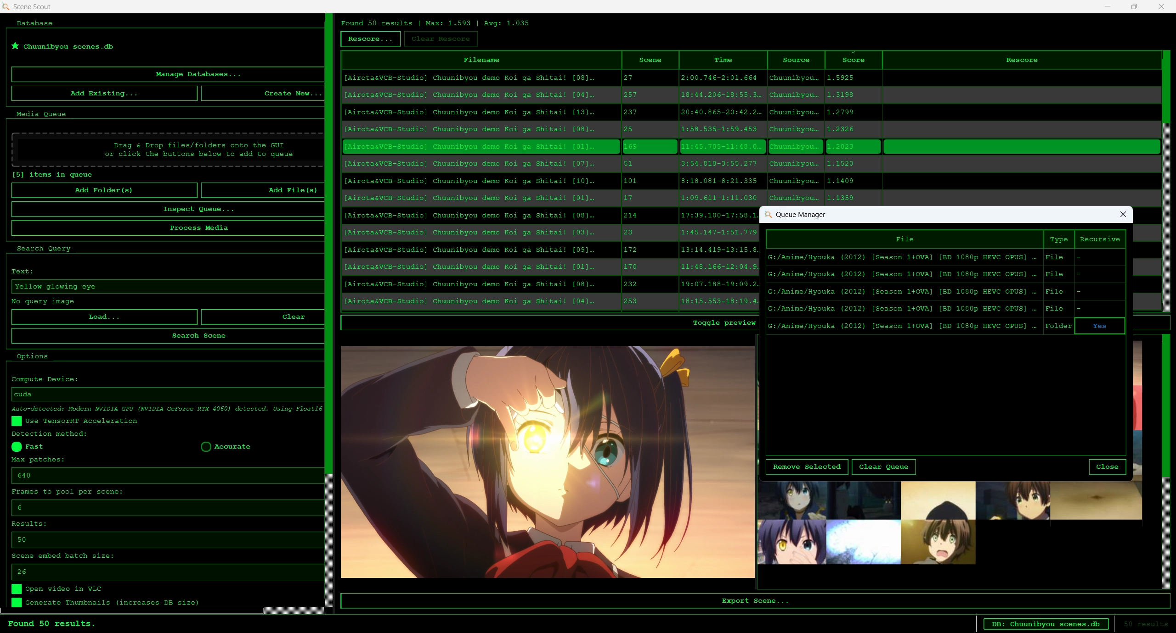Select the Accurate detection method
The width and height of the screenshot is (1176, 633).
pyautogui.click(x=206, y=446)
